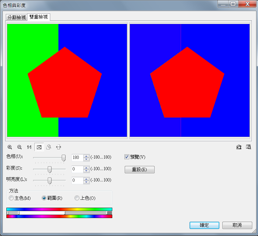Select the fit-in-window preview icon
The width and height of the screenshot is (258, 236).
[39, 147]
